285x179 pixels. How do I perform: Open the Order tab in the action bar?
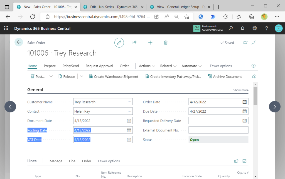coord(124,66)
